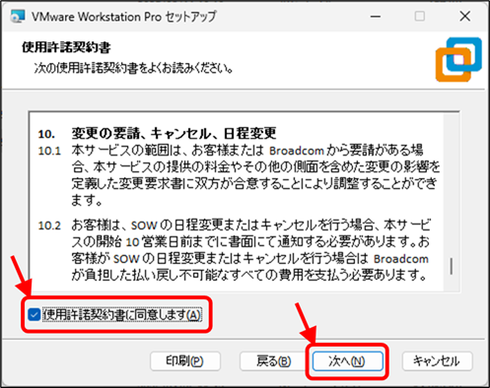The height and width of the screenshot is (388, 490).
Task: Click section number 10.2 in license text
Action: 49,226
